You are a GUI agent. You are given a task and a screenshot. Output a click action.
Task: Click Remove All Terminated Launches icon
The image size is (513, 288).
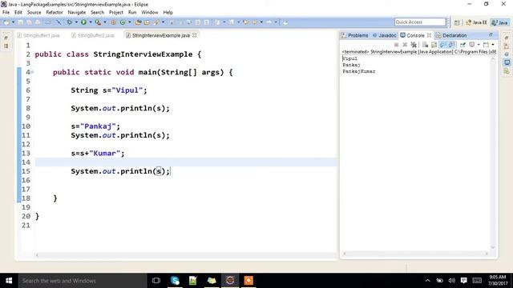pyautogui.click(x=414, y=45)
